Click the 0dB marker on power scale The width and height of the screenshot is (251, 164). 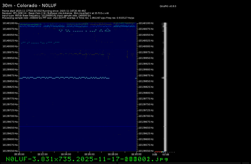pos(155,154)
